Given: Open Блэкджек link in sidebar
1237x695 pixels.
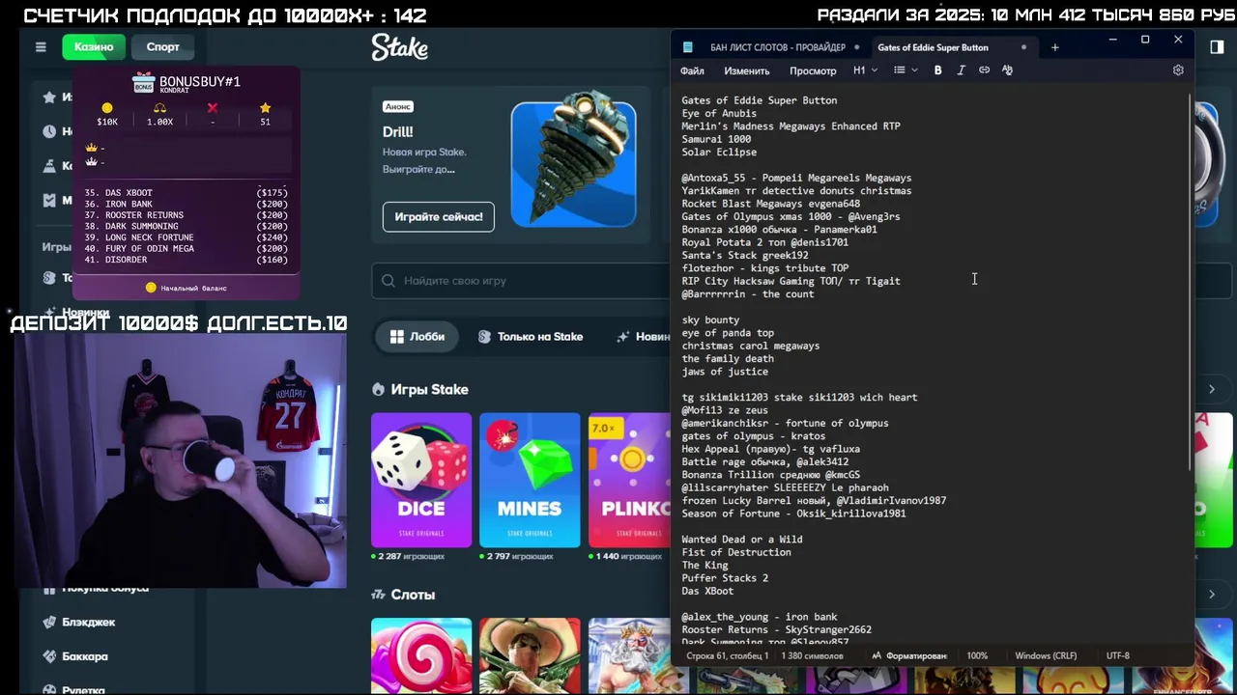Looking at the screenshot, I should click(x=89, y=623).
